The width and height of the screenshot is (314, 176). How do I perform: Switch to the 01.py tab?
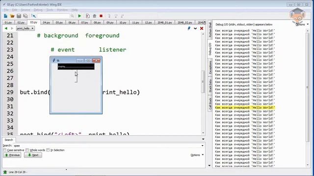[8, 22]
